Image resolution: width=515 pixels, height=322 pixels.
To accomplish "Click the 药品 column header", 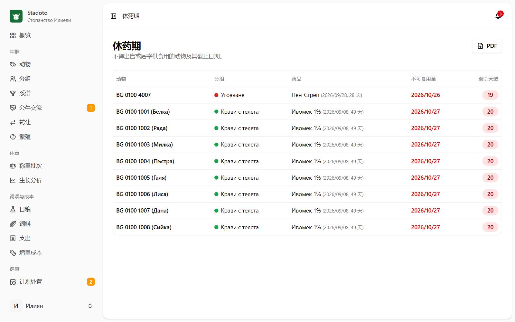I will (296, 79).
